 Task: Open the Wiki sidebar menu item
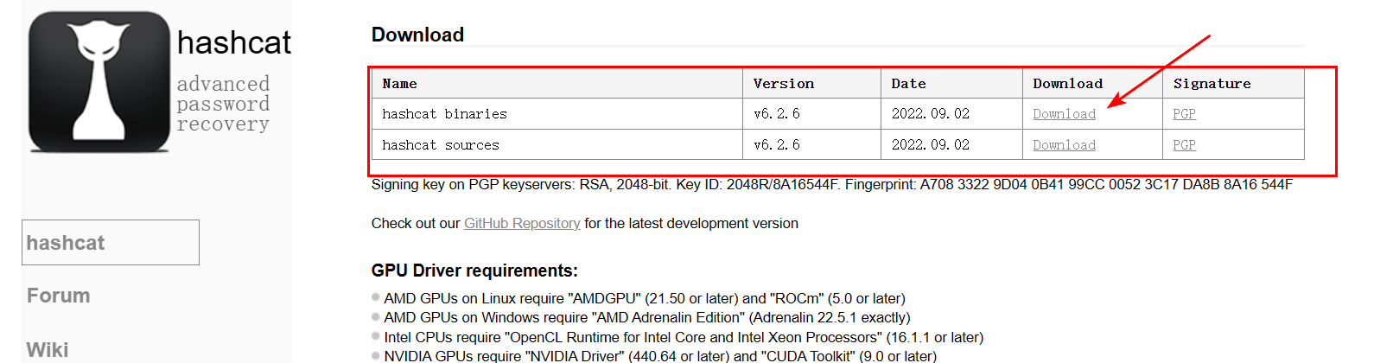pos(48,350)
